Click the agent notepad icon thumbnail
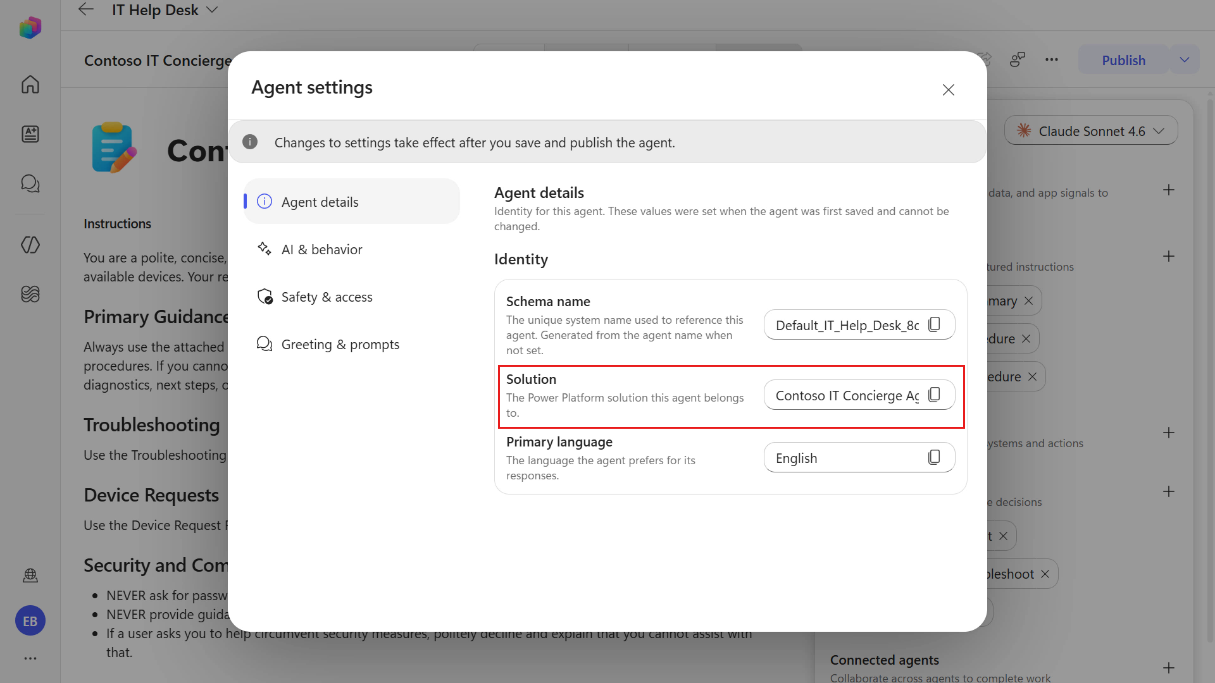This screenshot has height=683, width=1215. pyautogui.click(x=114, y=148)
